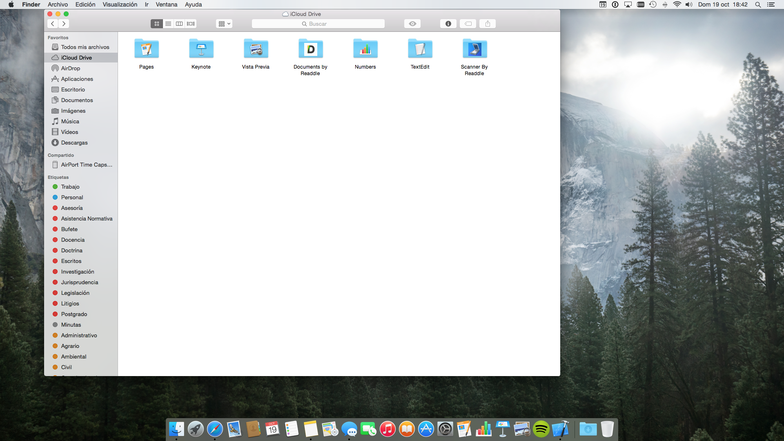Screen dimensions: 784x441
Task: Open the Pages folder
Action: point(146,49)
